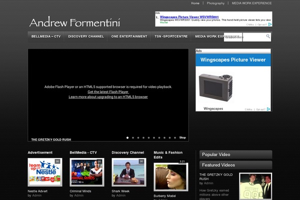
Task: Stop the slideshow with the Stop button
Action: tap(182, 137)
